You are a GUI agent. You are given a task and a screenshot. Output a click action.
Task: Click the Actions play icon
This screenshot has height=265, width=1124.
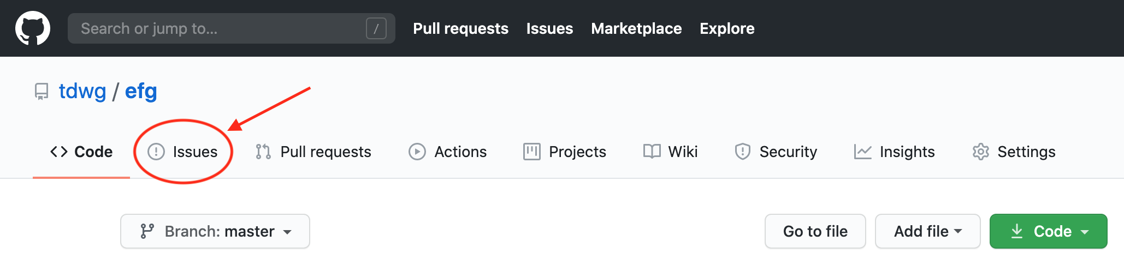point(417,152)
